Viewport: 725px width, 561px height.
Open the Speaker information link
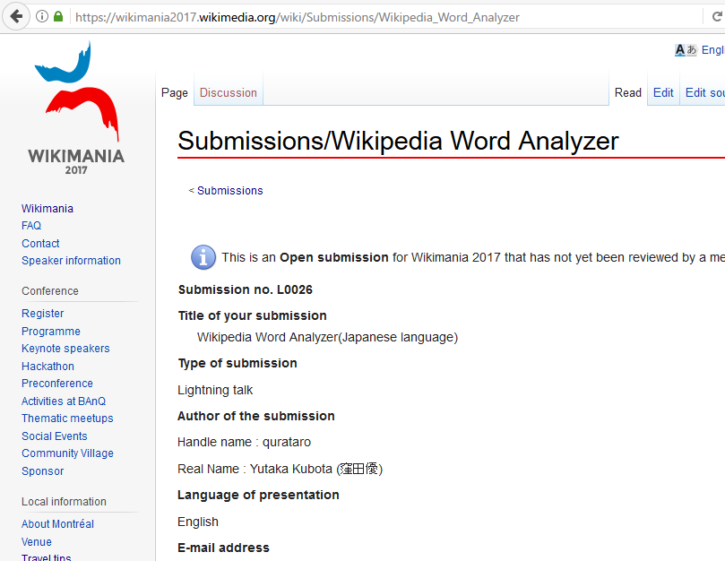(71, 261)
